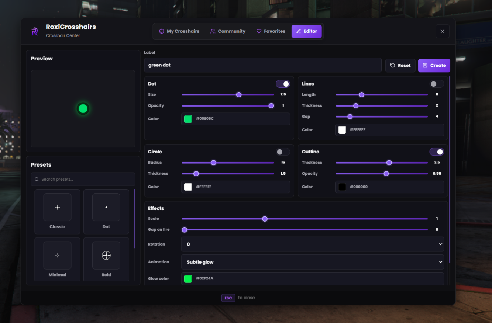Click the Effects Scale slider handle
Screen dimensions: 492x323
coord(265,219)
